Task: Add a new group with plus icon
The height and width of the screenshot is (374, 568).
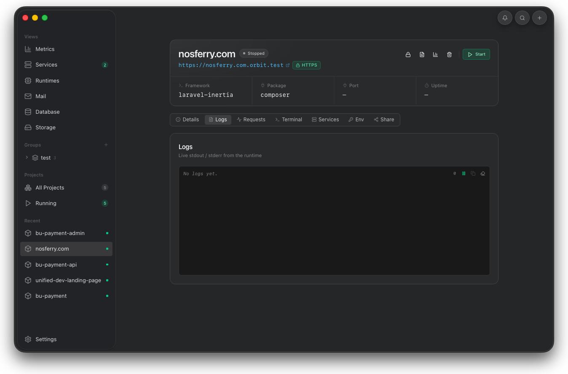Action: coord(106,145)
